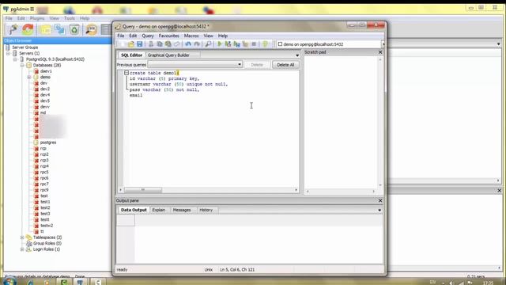Screen dimensions: 506x285
Task: Click "email" line in SQL editor
Action: tap(136, 95)
